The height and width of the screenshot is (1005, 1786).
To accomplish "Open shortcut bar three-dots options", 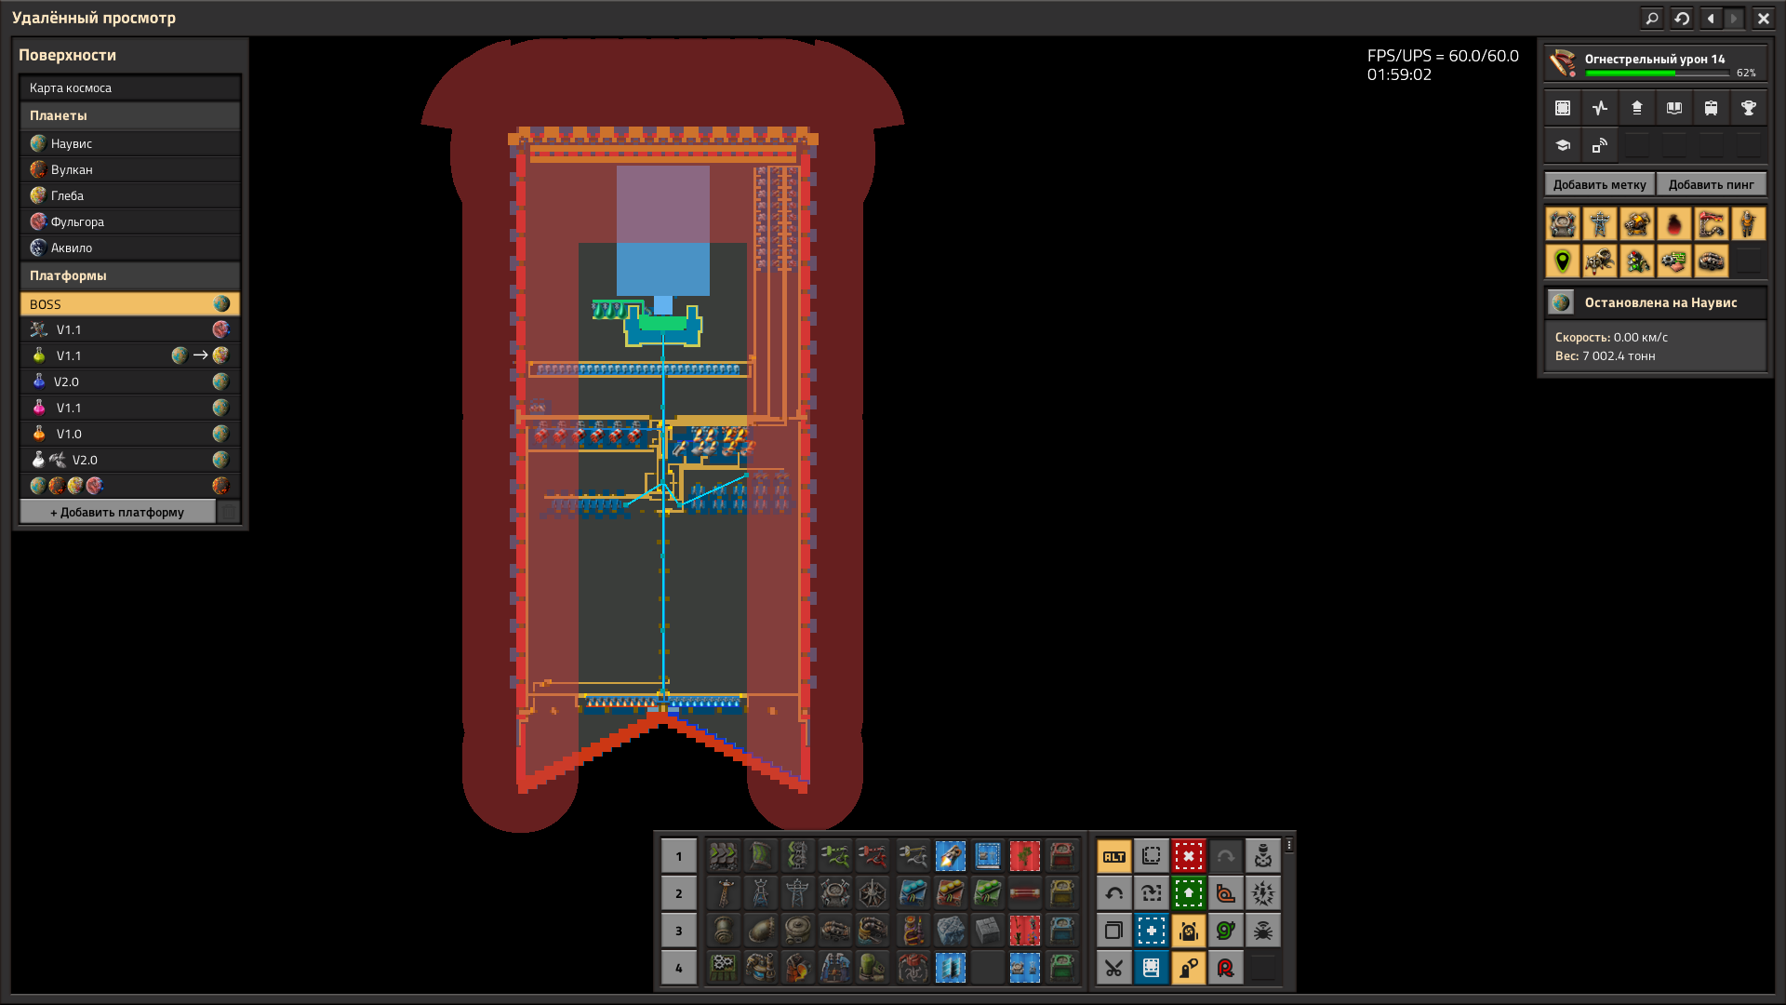I will click(1289, 845).
